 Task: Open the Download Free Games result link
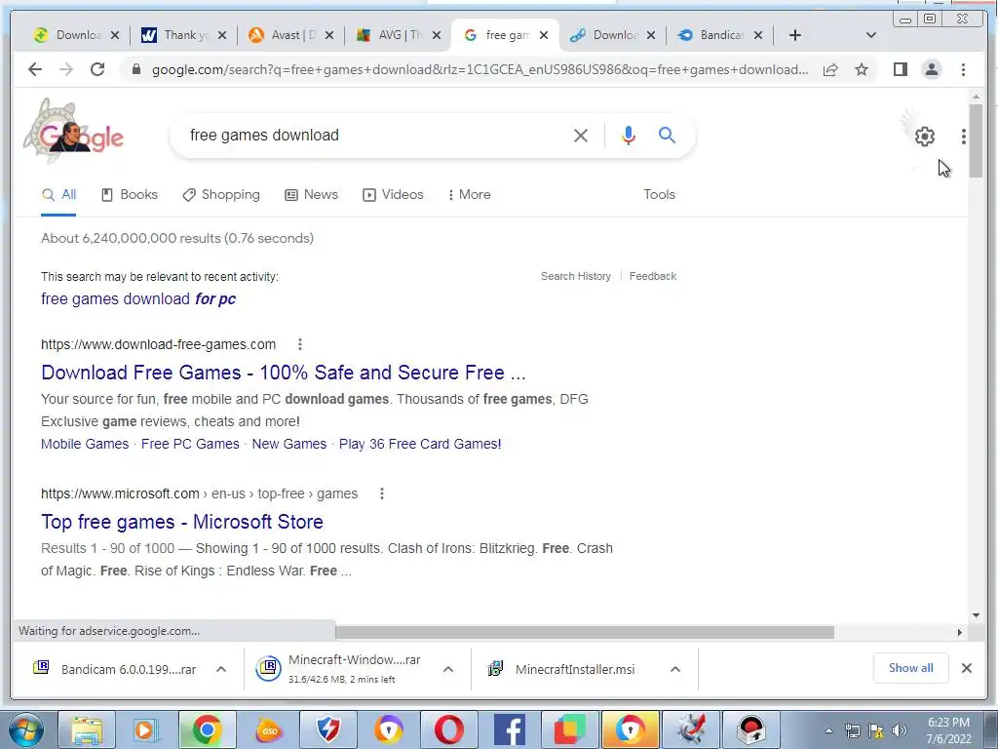[x=284, y=373]
